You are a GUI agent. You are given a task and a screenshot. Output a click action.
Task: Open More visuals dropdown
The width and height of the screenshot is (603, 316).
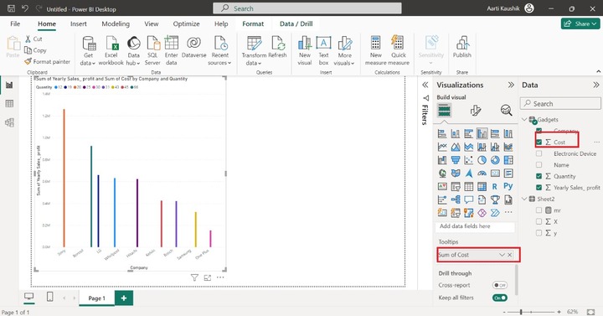click(x=344, y=50)
